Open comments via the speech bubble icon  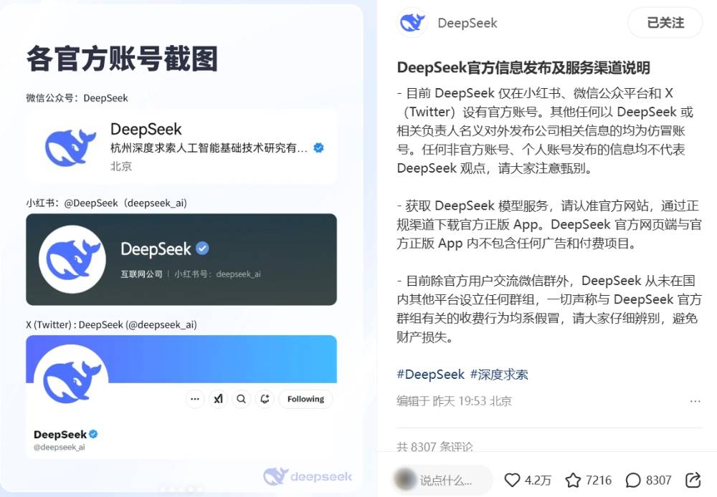(633, 480)
